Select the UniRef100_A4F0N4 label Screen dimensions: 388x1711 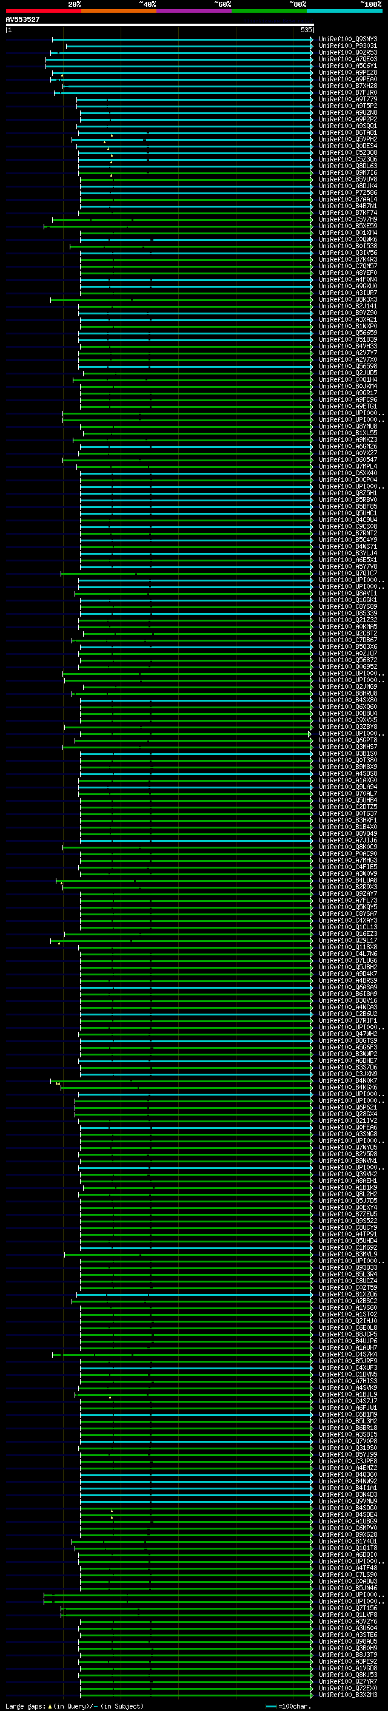point(348,280)
